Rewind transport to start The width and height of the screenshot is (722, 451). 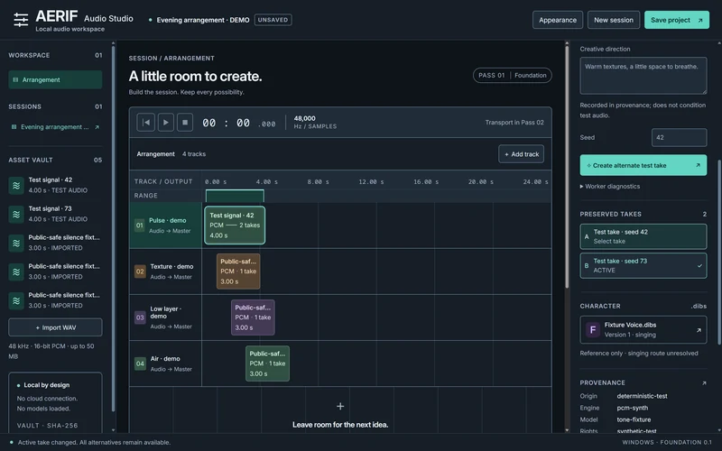click(146, 123)
